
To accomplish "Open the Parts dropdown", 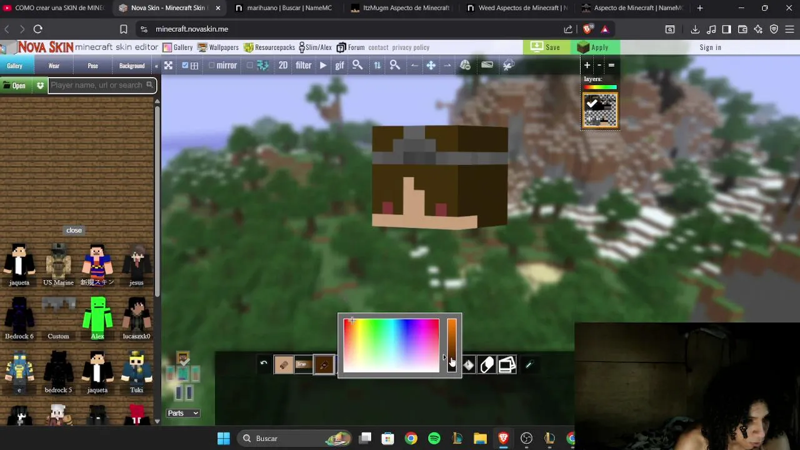I will (x=183, y=413).
